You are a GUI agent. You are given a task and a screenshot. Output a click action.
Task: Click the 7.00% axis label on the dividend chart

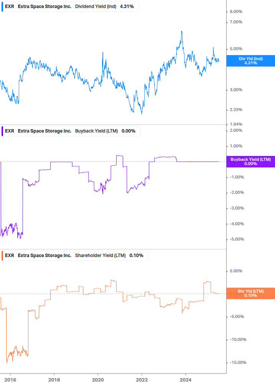pyautogui.click(x=236, y=22)
